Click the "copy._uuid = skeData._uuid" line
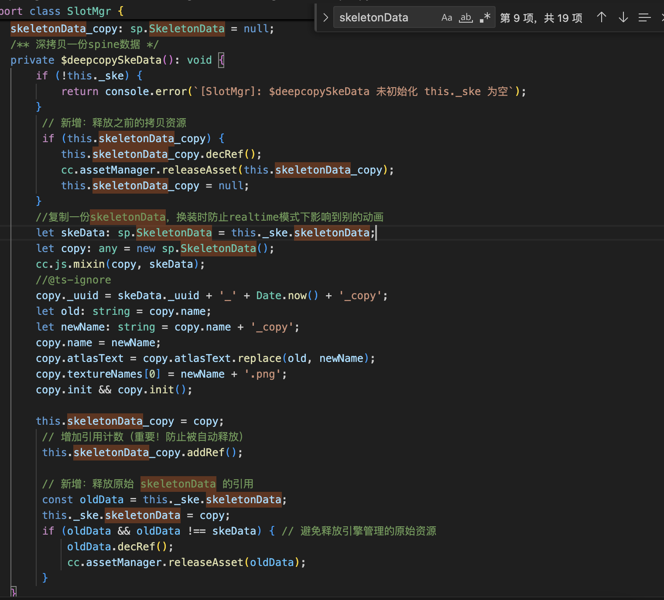This screenshot has width=664, height=600. tap(212, 296)
